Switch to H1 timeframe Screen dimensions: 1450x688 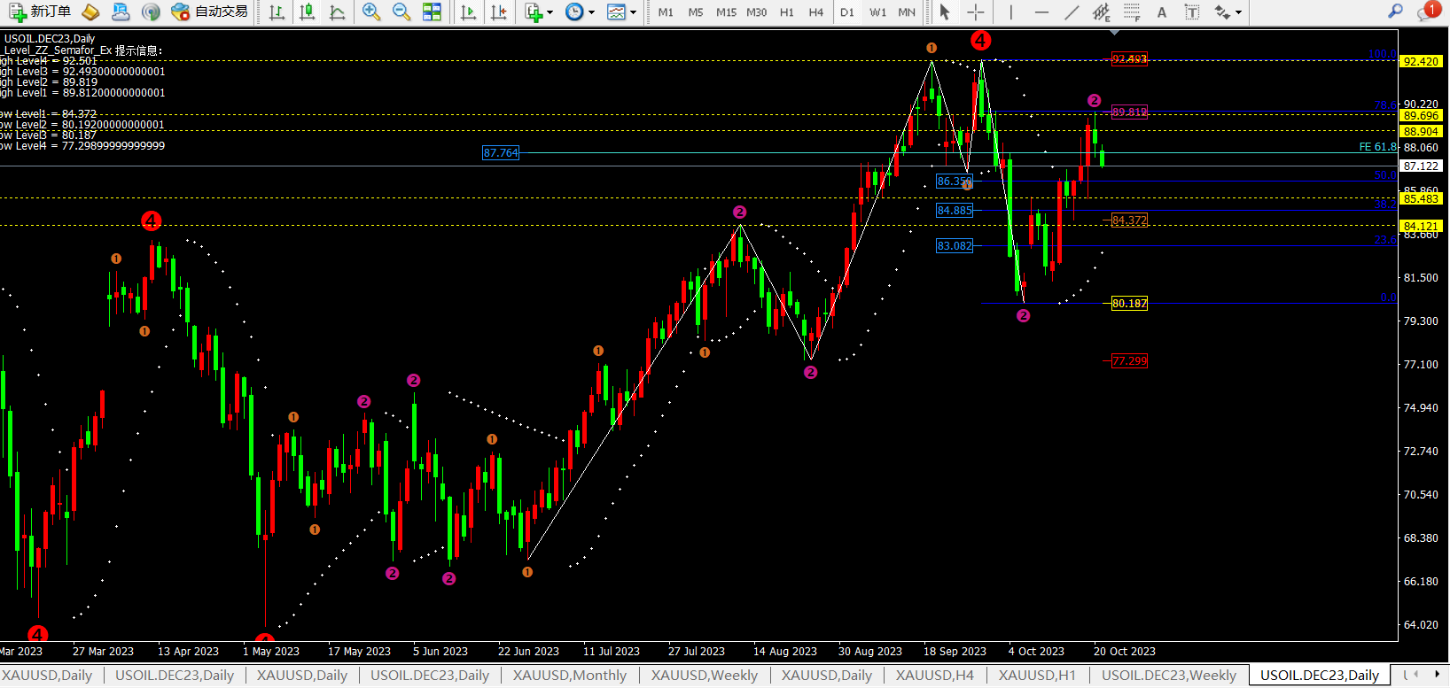(787, 12)
